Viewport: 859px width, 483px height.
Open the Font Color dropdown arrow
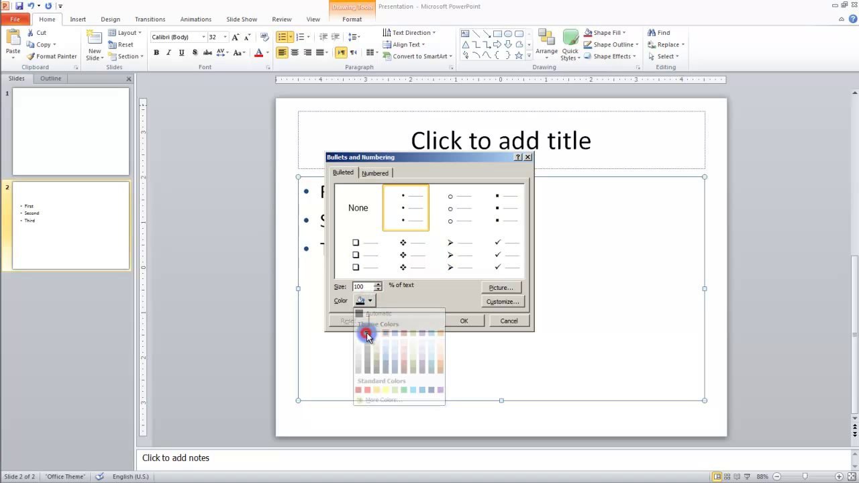coord(267,52)
